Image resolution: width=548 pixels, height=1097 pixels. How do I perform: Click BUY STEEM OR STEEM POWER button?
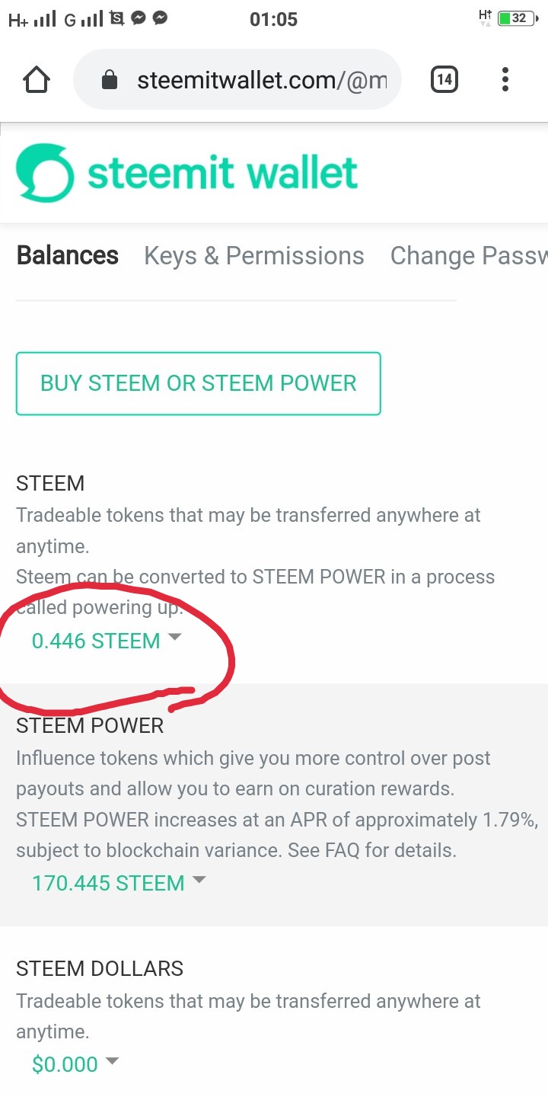tap(198, 383)
